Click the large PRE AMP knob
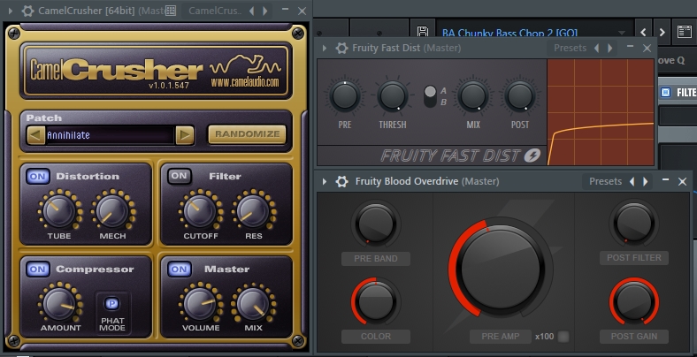Viewport: 697px width, 357px height. click(500, 269)
